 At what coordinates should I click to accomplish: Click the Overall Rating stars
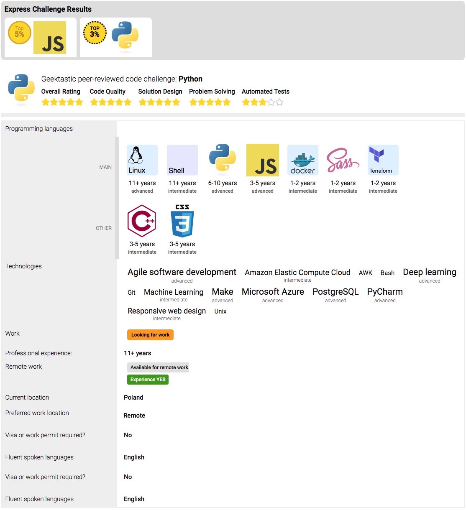tap(62, 102)
